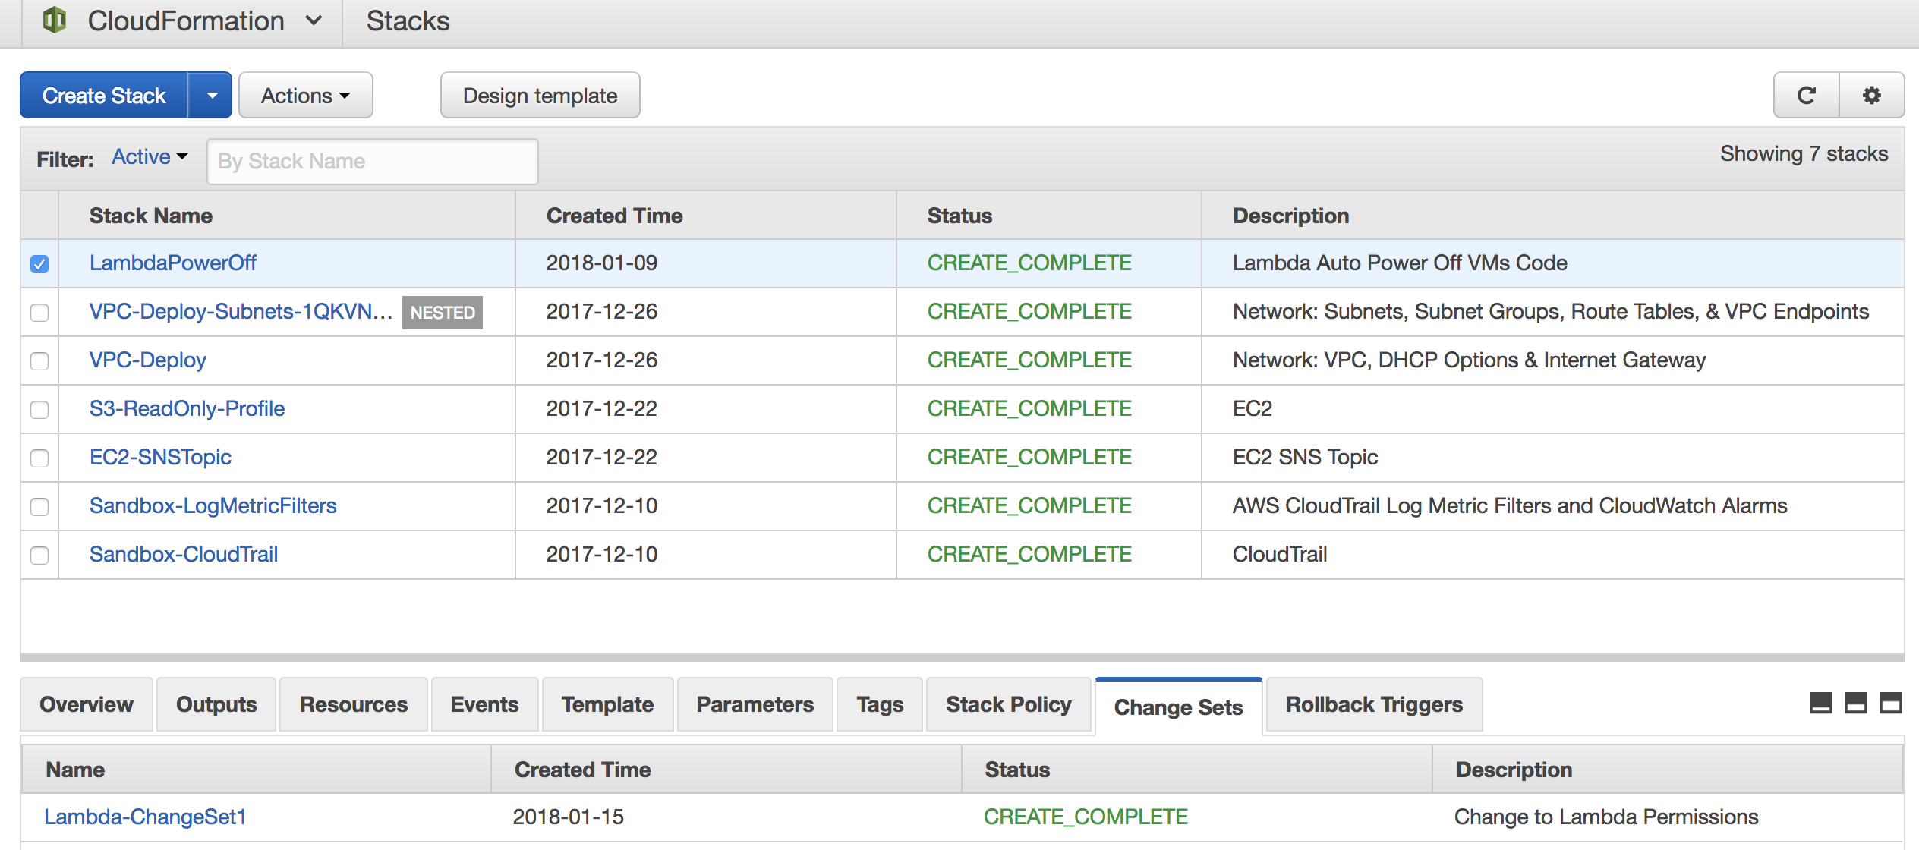Open the Rollback Triggers tab
The width and height of the screenshot is (1919, 850).
(1373, 705)
